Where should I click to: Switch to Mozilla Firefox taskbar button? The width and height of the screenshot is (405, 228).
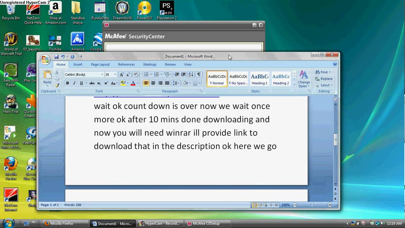(x=65, y=224)
